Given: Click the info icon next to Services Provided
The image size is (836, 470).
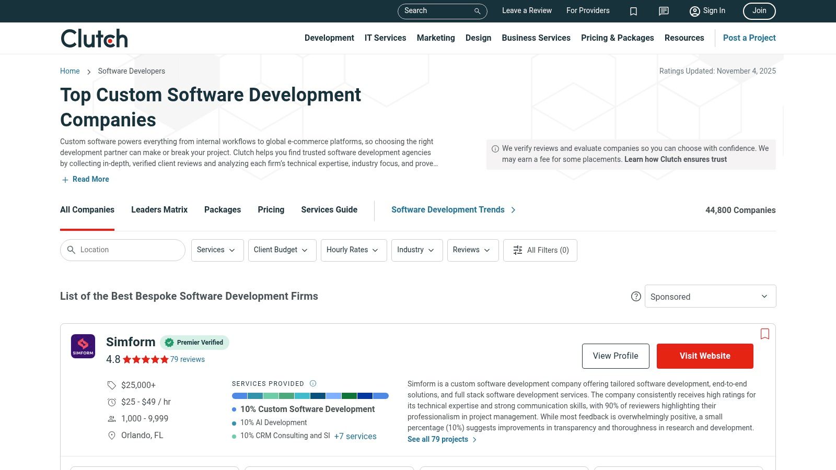Looking at the screenshot, I should click(312, 383).
